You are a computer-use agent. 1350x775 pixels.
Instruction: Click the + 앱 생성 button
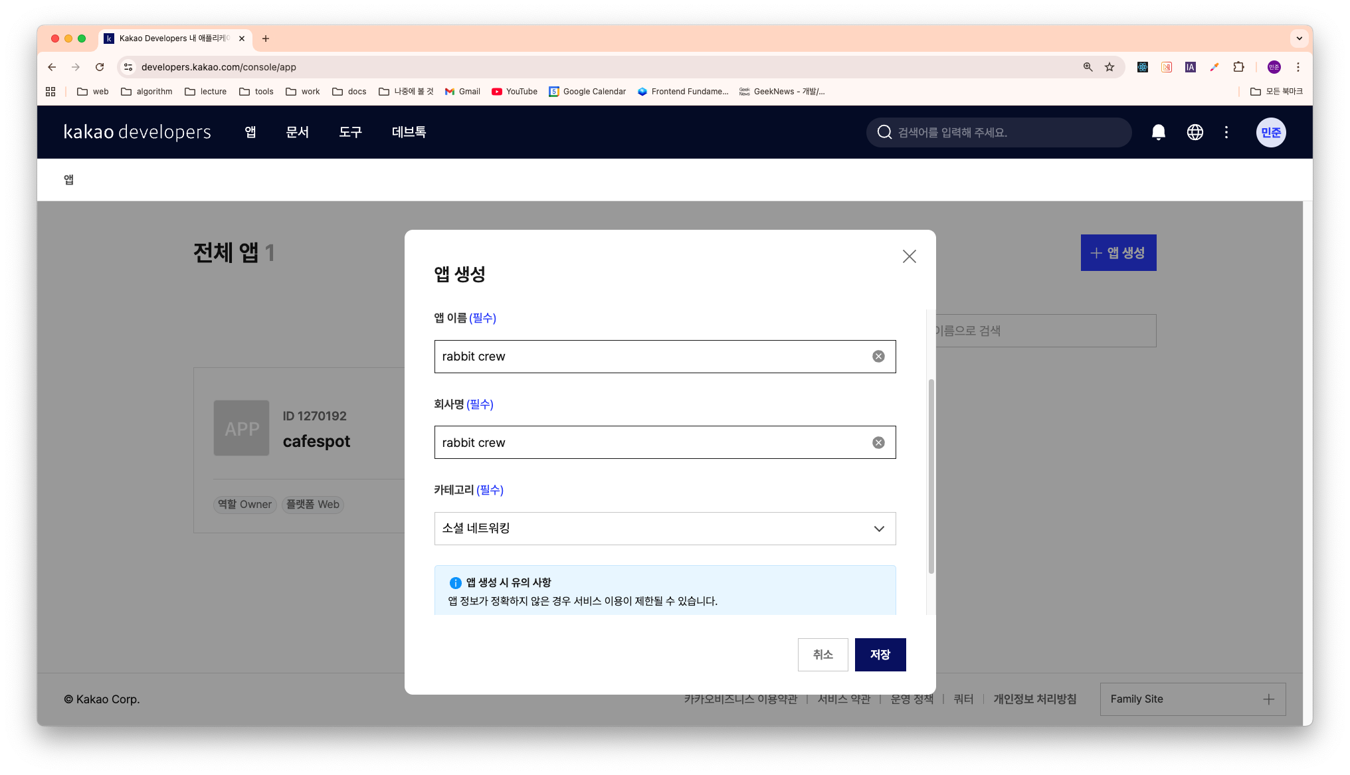(1118, 253)
